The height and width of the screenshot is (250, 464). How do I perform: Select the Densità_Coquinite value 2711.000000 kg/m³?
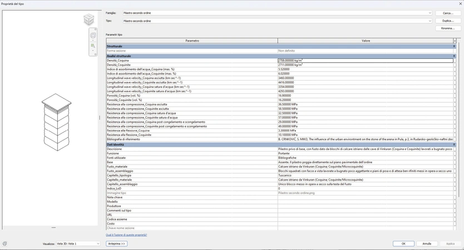[366, 65]
